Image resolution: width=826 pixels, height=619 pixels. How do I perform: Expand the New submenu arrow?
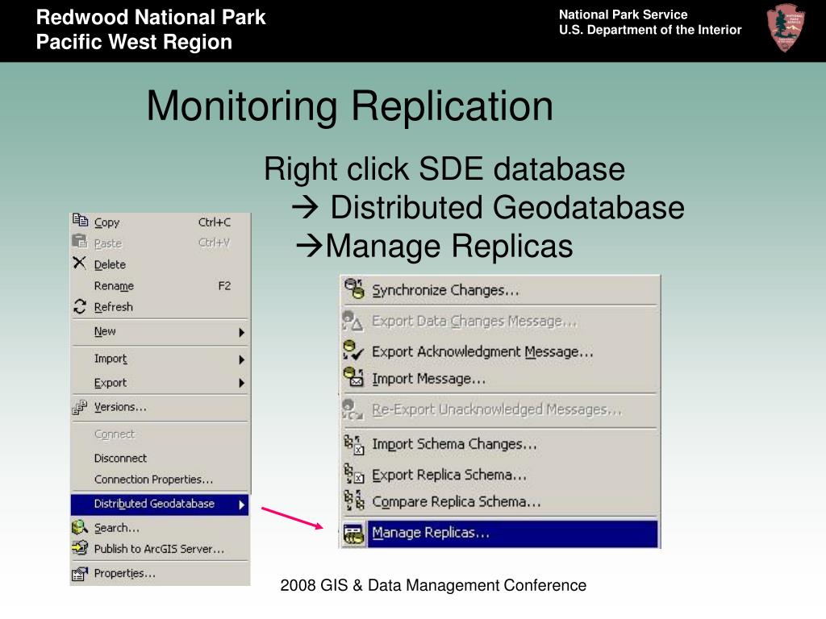[241, 332]
